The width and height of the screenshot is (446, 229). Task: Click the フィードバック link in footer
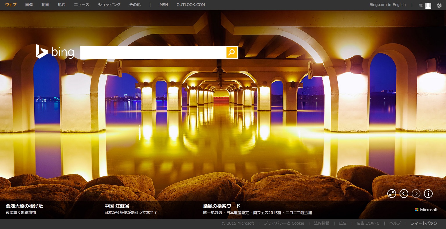[424, 223]
